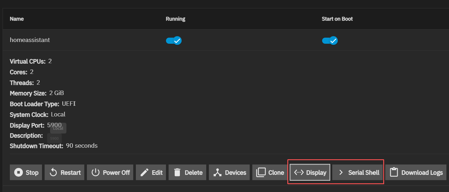Sort by the Name column header
The width and height of the screenshot is (449, 192).
click(17, 19)
